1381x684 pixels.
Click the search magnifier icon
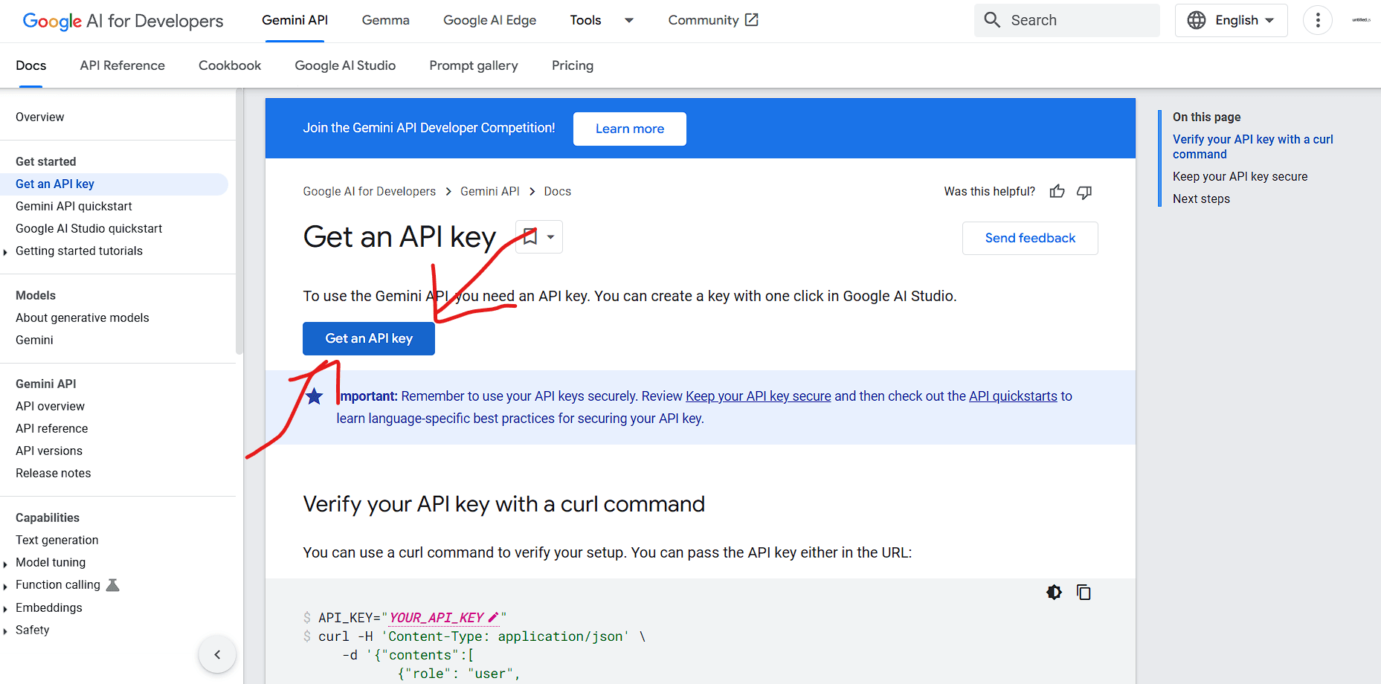click(992, 20)
